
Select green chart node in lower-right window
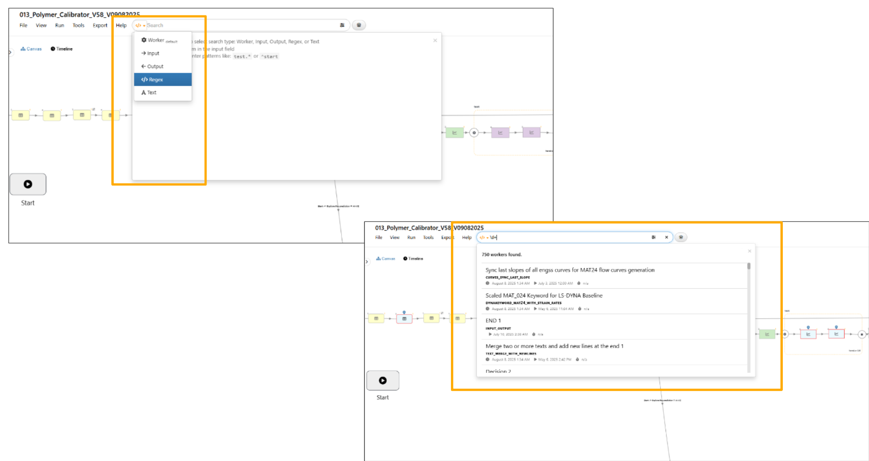click(x=767, y=334)
